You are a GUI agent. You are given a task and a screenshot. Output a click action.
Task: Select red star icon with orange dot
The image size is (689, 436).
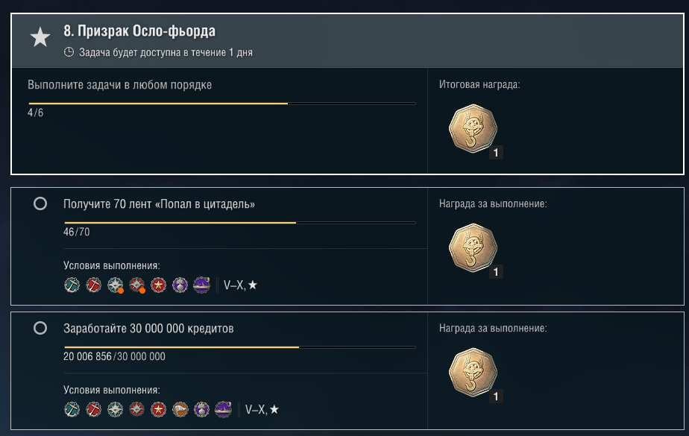[136, 285]
